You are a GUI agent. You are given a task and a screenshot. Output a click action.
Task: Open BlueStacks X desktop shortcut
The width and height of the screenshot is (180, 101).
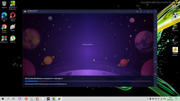4,39
